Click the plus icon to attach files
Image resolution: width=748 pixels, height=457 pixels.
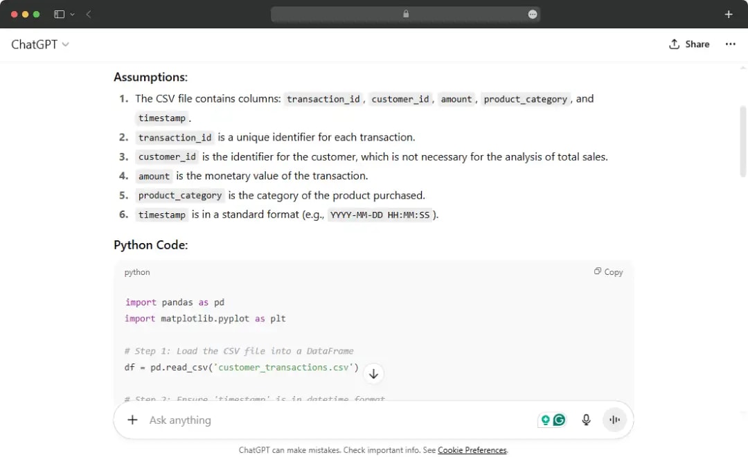tap(132, 420)
